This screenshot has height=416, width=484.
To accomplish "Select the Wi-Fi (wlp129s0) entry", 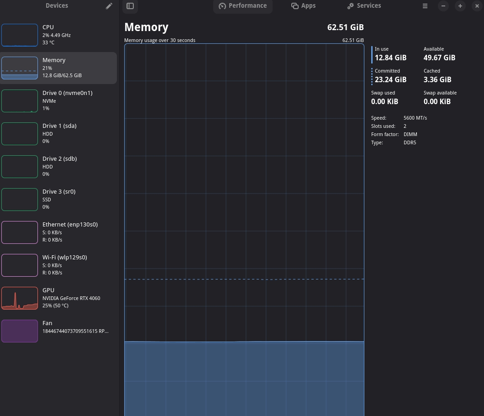I will (58, 265).
